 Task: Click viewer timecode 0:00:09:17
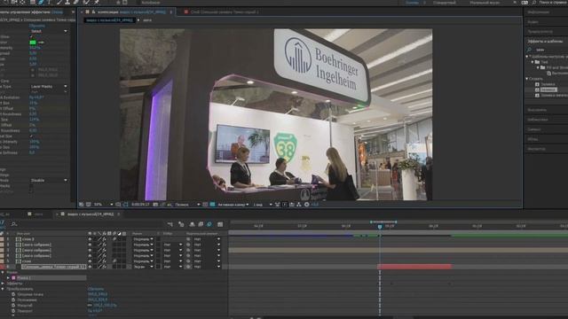point(140,205)
